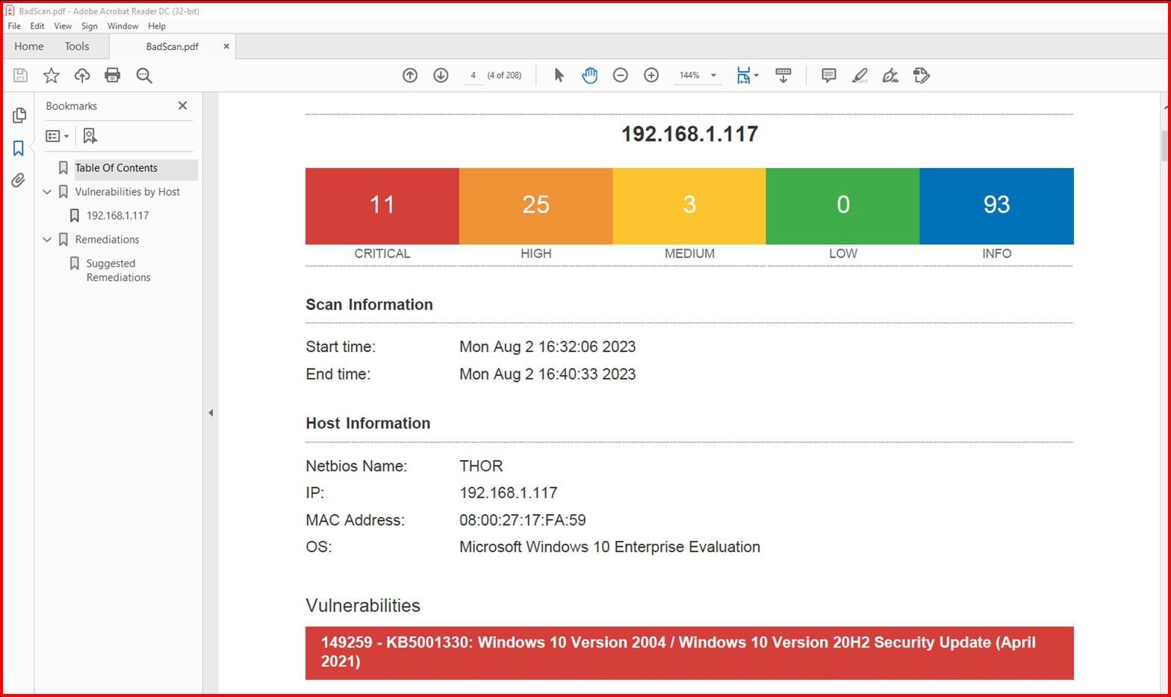Click the 192.168.1.117 page heading
The image size is (1171, 697).
click(x=689, y=134)
